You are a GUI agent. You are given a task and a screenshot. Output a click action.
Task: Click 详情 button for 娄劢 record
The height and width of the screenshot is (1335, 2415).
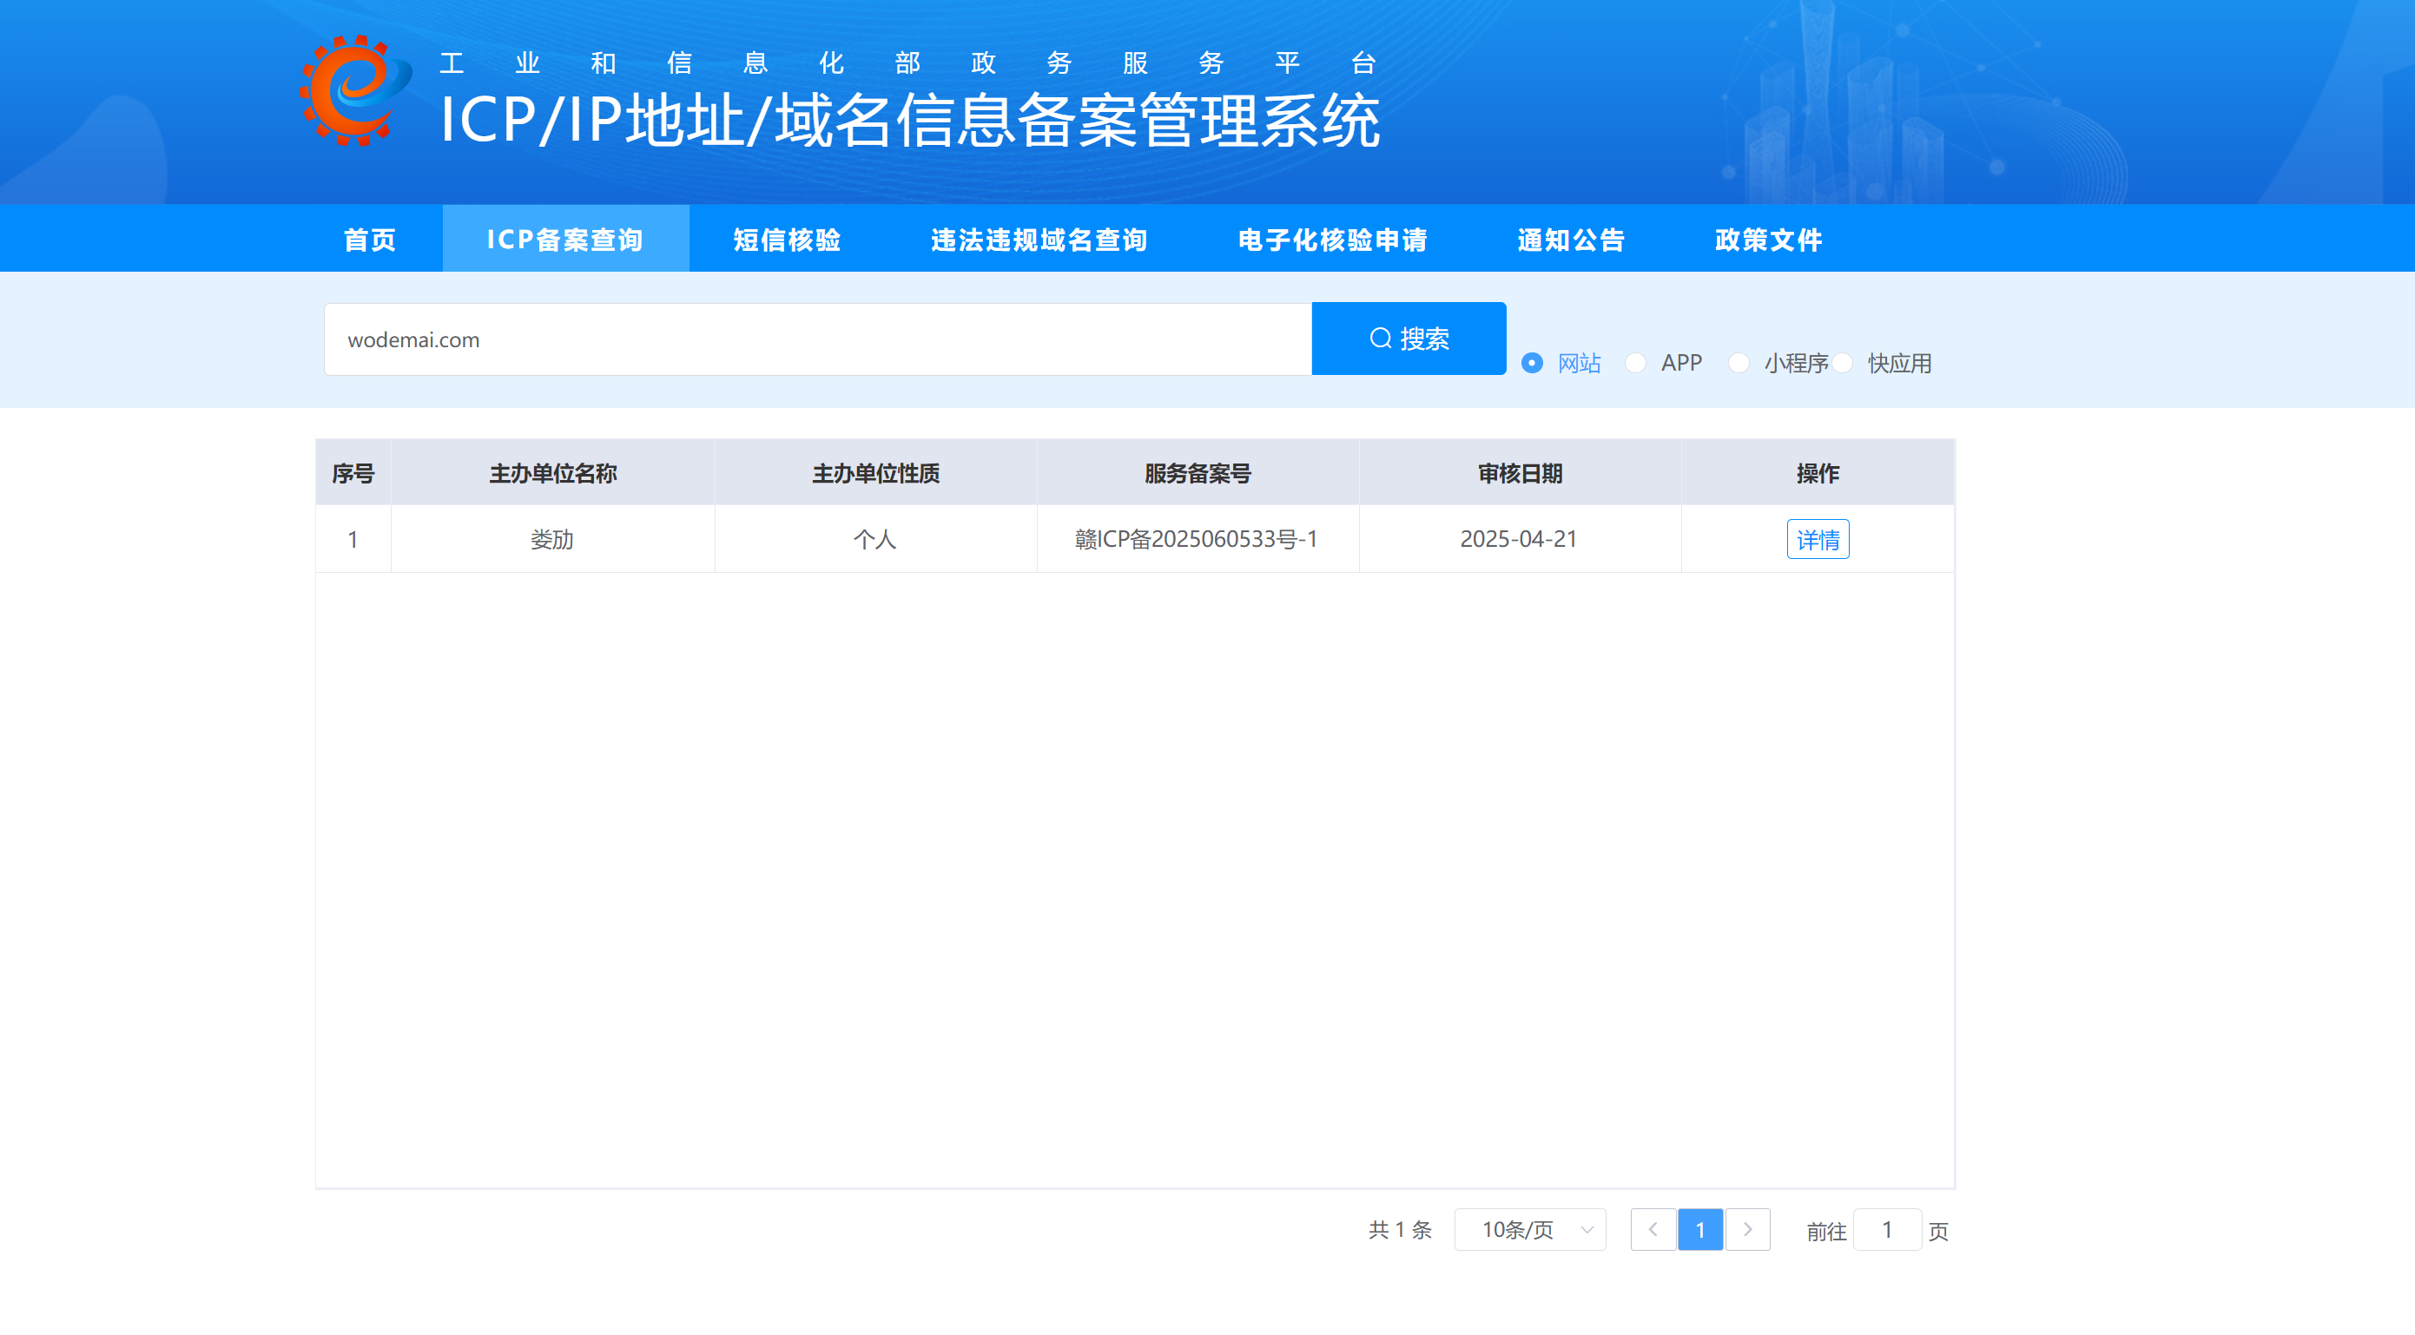click(1817, 540)
